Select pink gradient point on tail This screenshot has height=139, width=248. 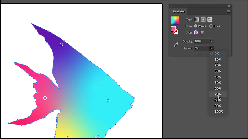45,98
